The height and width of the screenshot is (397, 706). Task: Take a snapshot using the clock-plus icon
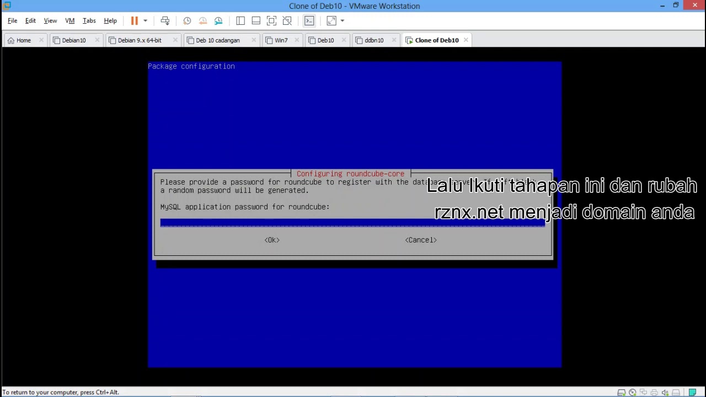(187, 20)
